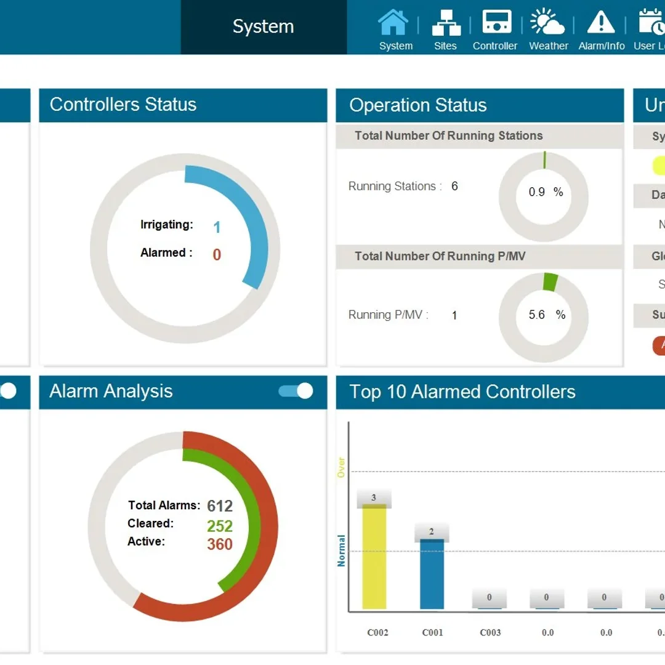The image size is (665, 665).
Task: Click the Running P/MV percentage gauge
Action: 543,315
